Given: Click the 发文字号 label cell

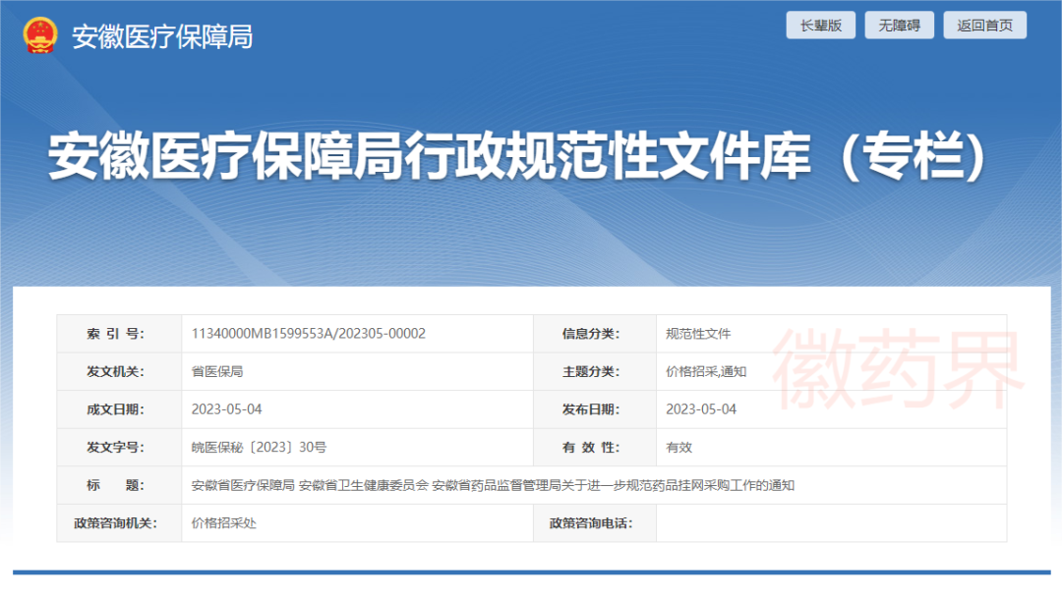Looking at the screenshot, I should tap(115, 447).
